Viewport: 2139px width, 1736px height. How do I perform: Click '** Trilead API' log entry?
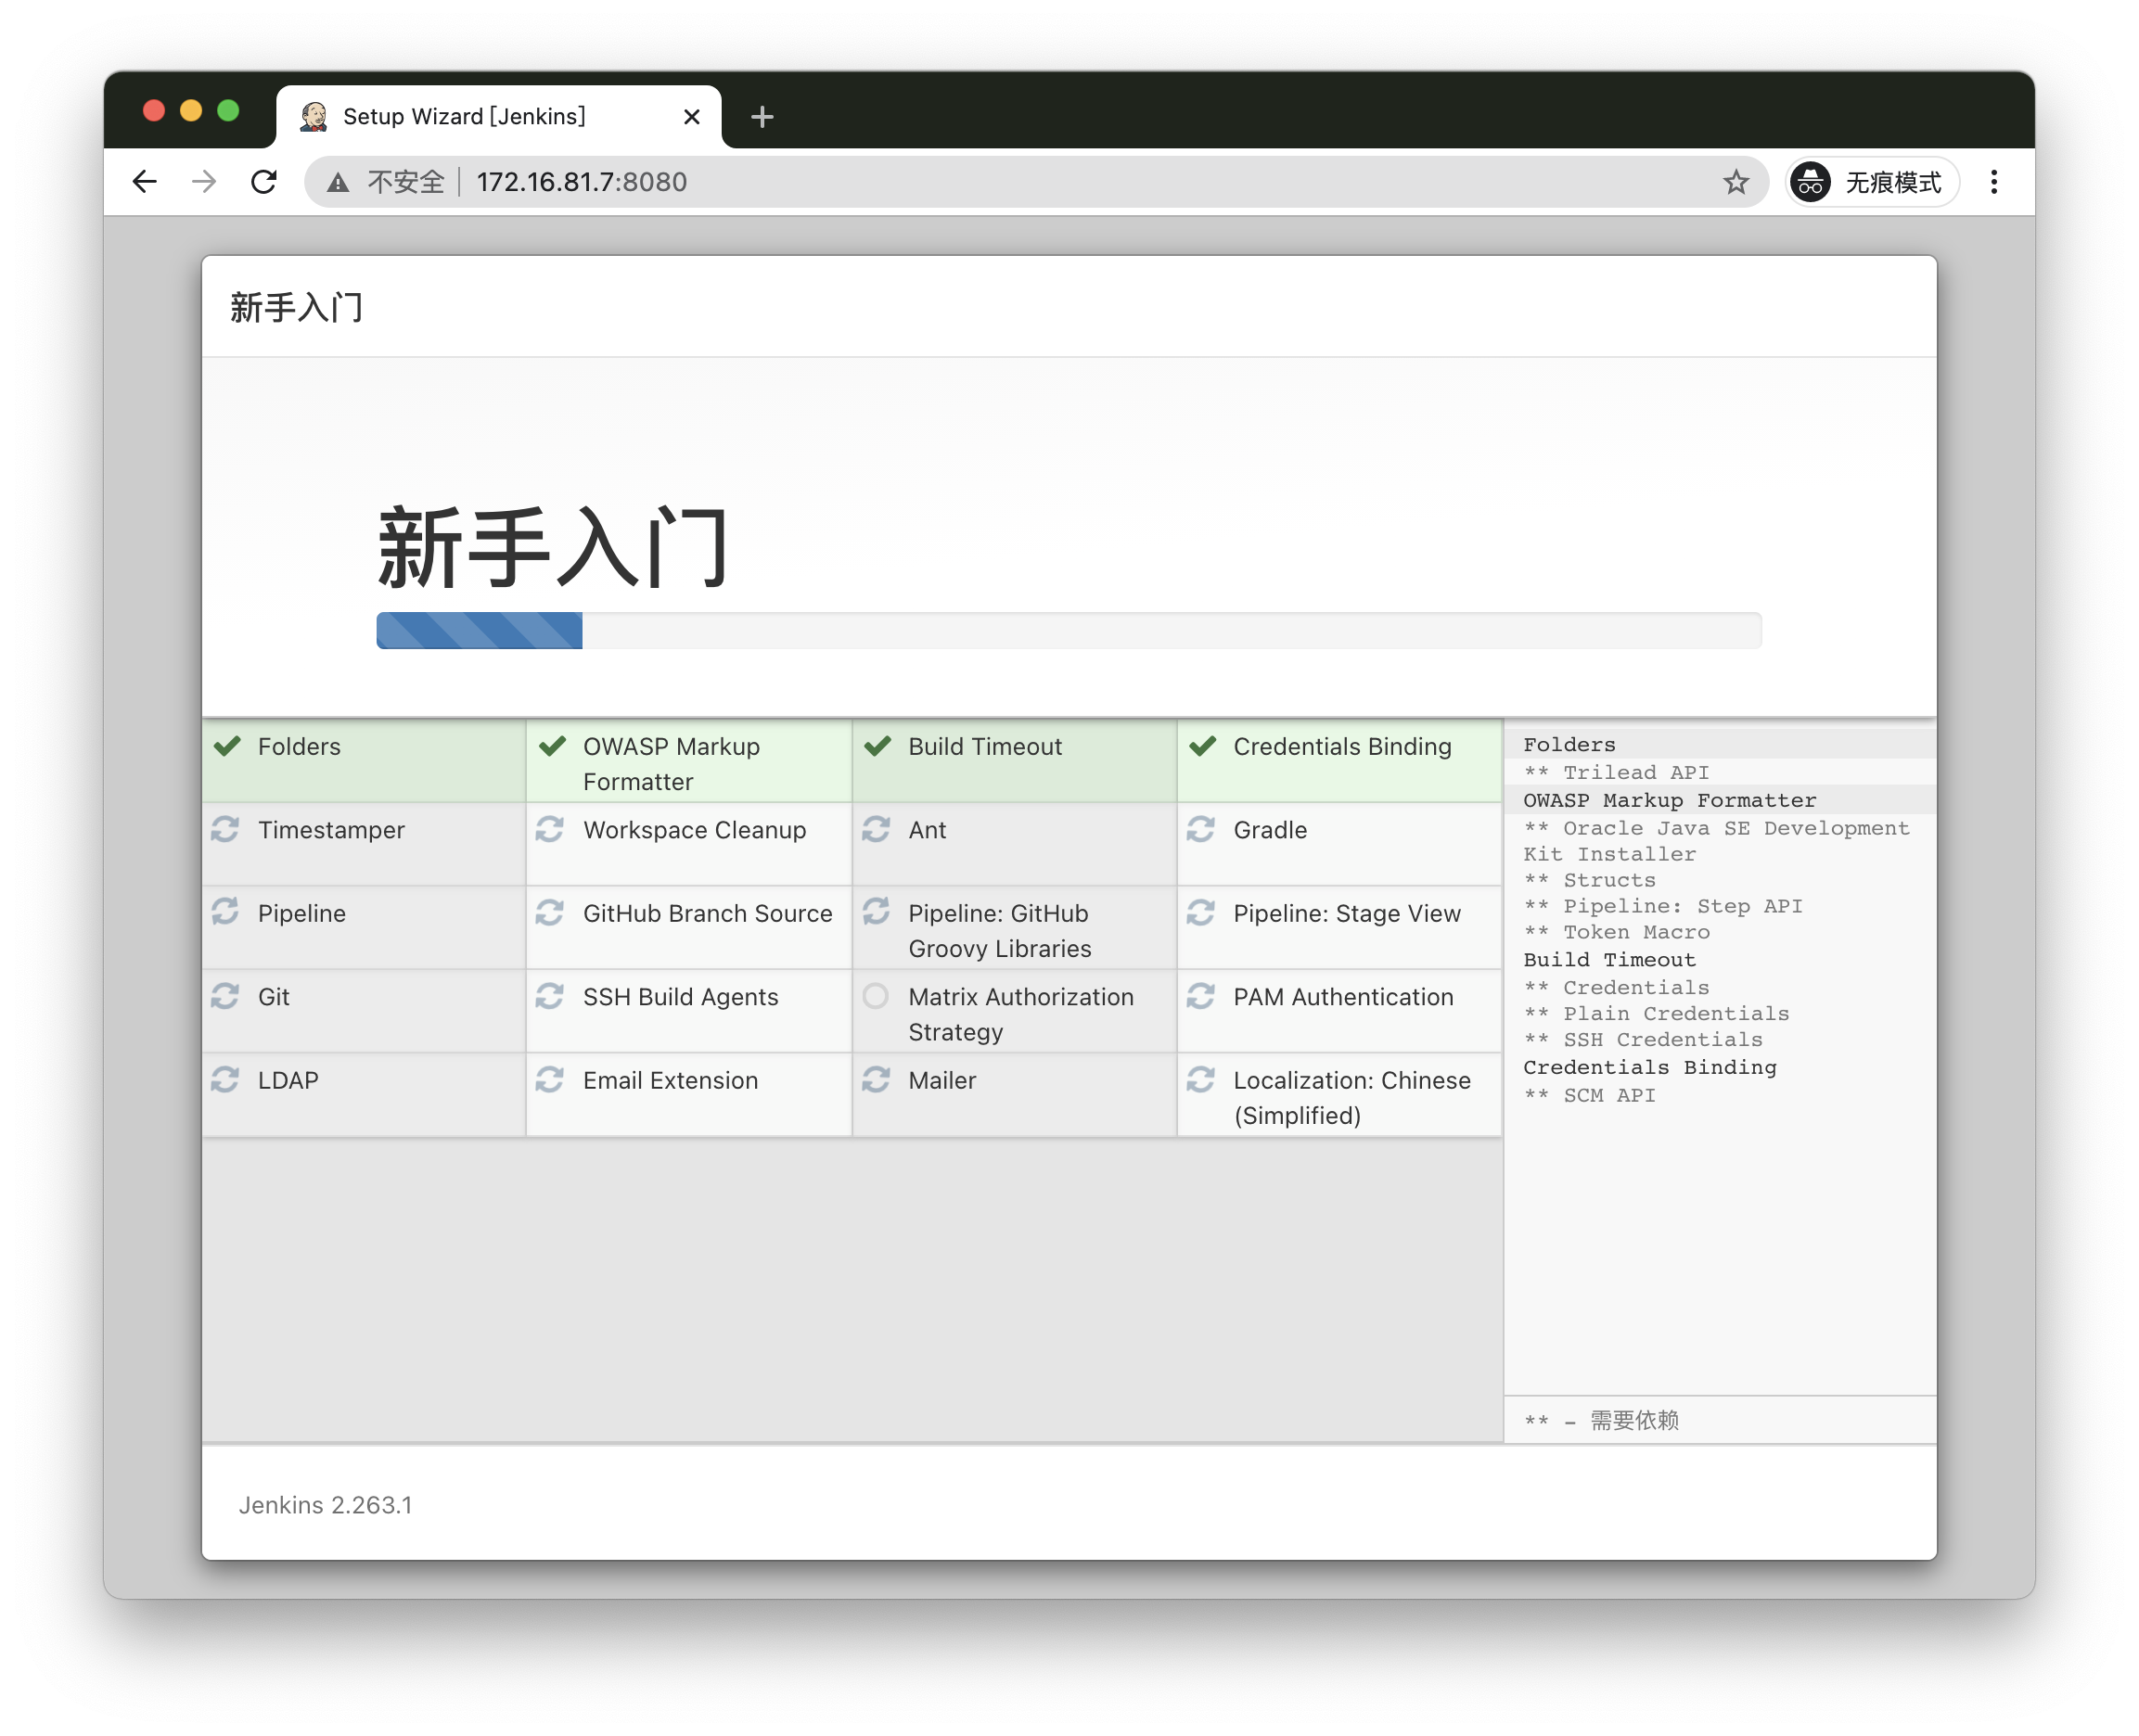1616,773
